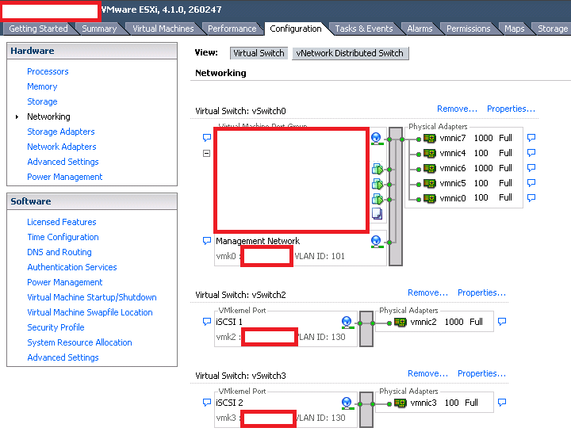Switch to vNetwork Distributed Switch view
This screenshot has width=571, height=447.
[351, 53]
